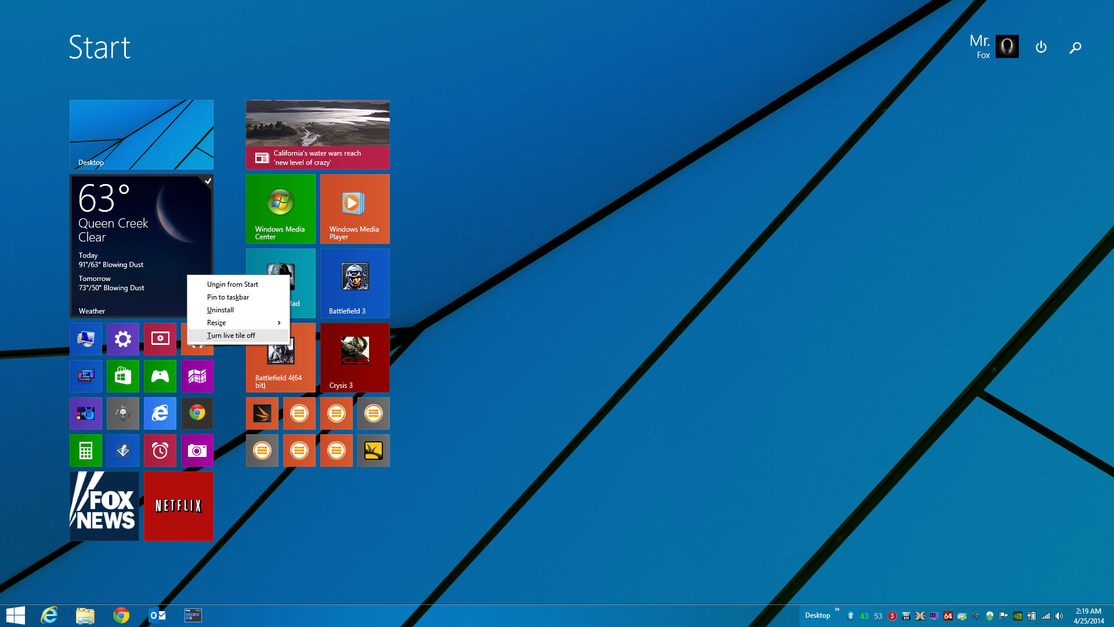Image resolution: width=1114 pixels, height=627 pixels.
Task: Expand the Resize submenu arrow
Action: pyautogui.click(x=279, y=323)
